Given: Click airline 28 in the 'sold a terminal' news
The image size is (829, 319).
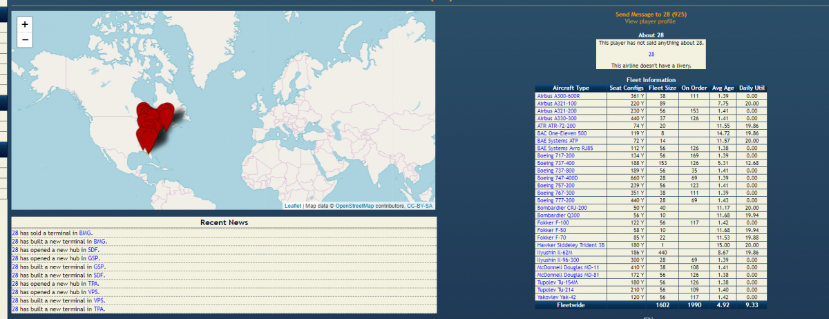Looking at the screenshot, I should pos(15,233).
